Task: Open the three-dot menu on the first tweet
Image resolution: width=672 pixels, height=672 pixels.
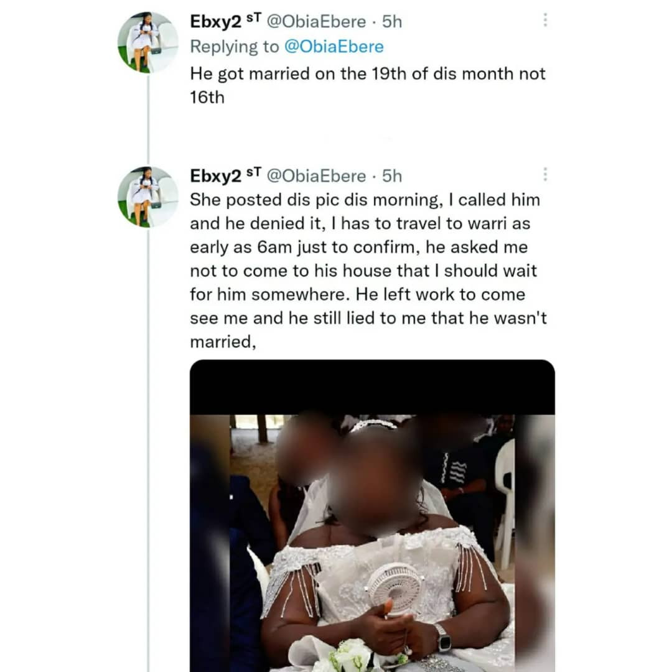Action: pos(545,20)
